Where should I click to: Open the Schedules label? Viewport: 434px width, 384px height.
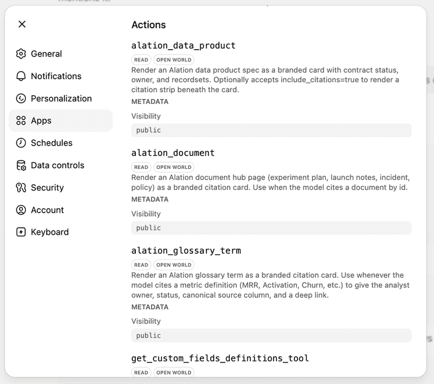[x=52, y=143]
